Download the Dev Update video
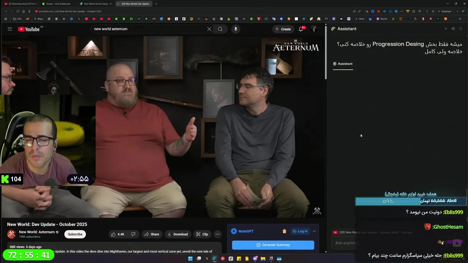 coord(178,234)
